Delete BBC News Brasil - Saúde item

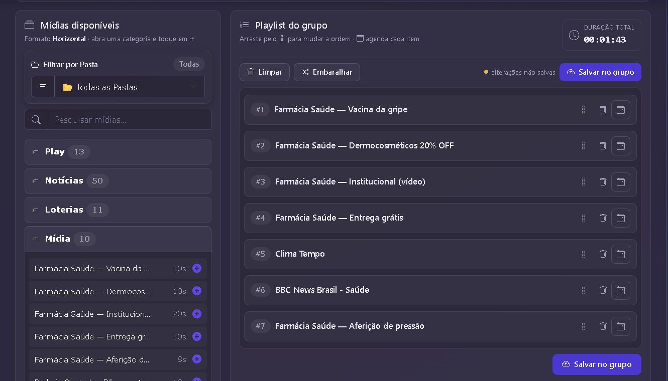[x=603, y=290]
